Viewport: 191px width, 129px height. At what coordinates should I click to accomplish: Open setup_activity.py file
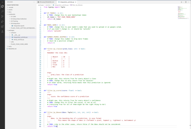click(19, 39)
